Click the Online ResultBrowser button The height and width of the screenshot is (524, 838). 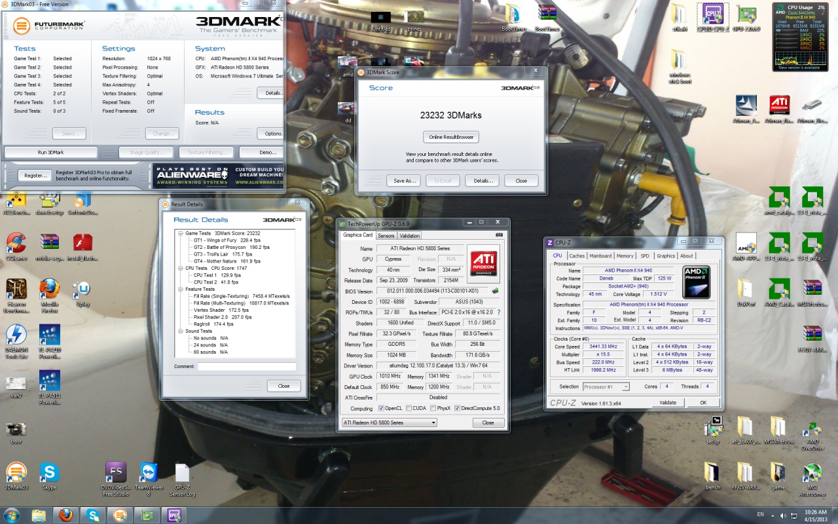tap(450, 137)
